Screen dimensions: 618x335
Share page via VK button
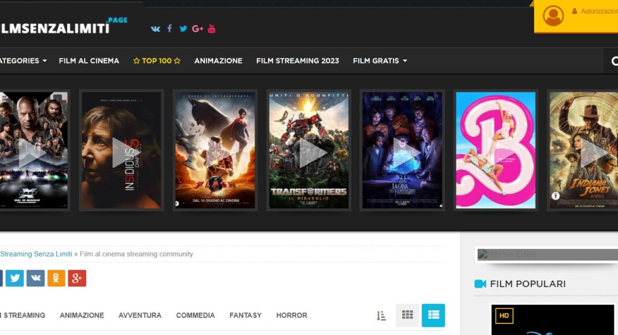(35, 278)
